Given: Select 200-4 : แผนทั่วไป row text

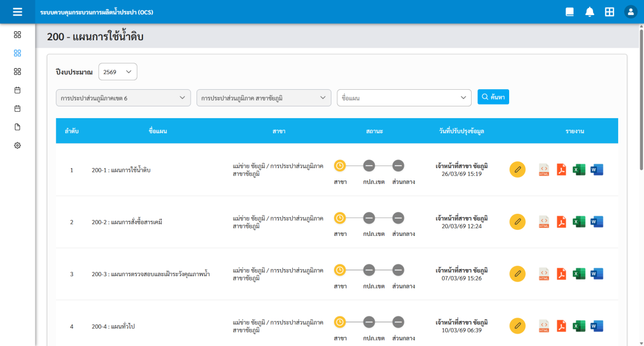Looking at the screenshot, I should click(x=113, y=326).
